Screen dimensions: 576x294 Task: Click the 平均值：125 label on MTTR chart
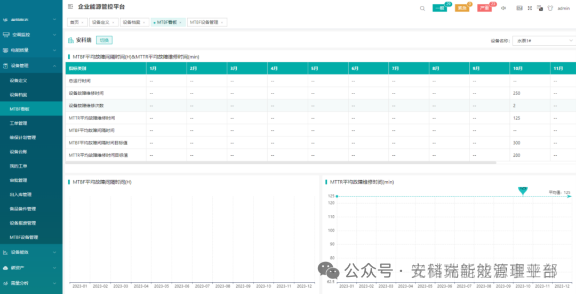tap(559, 192)
